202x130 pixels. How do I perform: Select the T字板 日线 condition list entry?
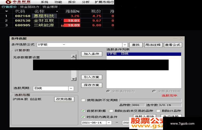144,54
